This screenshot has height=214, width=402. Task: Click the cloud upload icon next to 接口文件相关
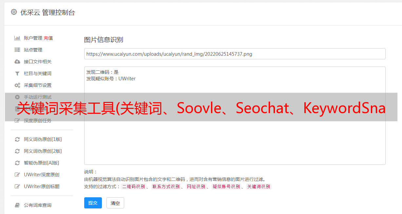tap(17, 62)
